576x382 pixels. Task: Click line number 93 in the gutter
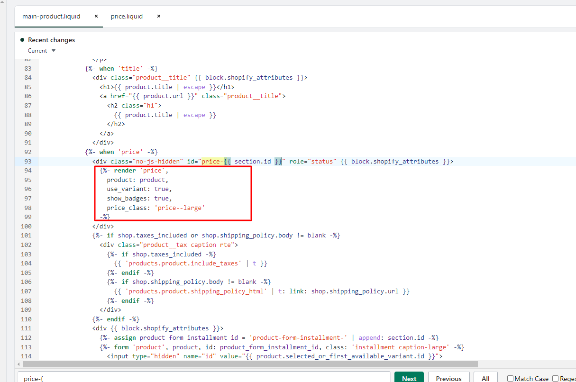[x=27, y=162]
